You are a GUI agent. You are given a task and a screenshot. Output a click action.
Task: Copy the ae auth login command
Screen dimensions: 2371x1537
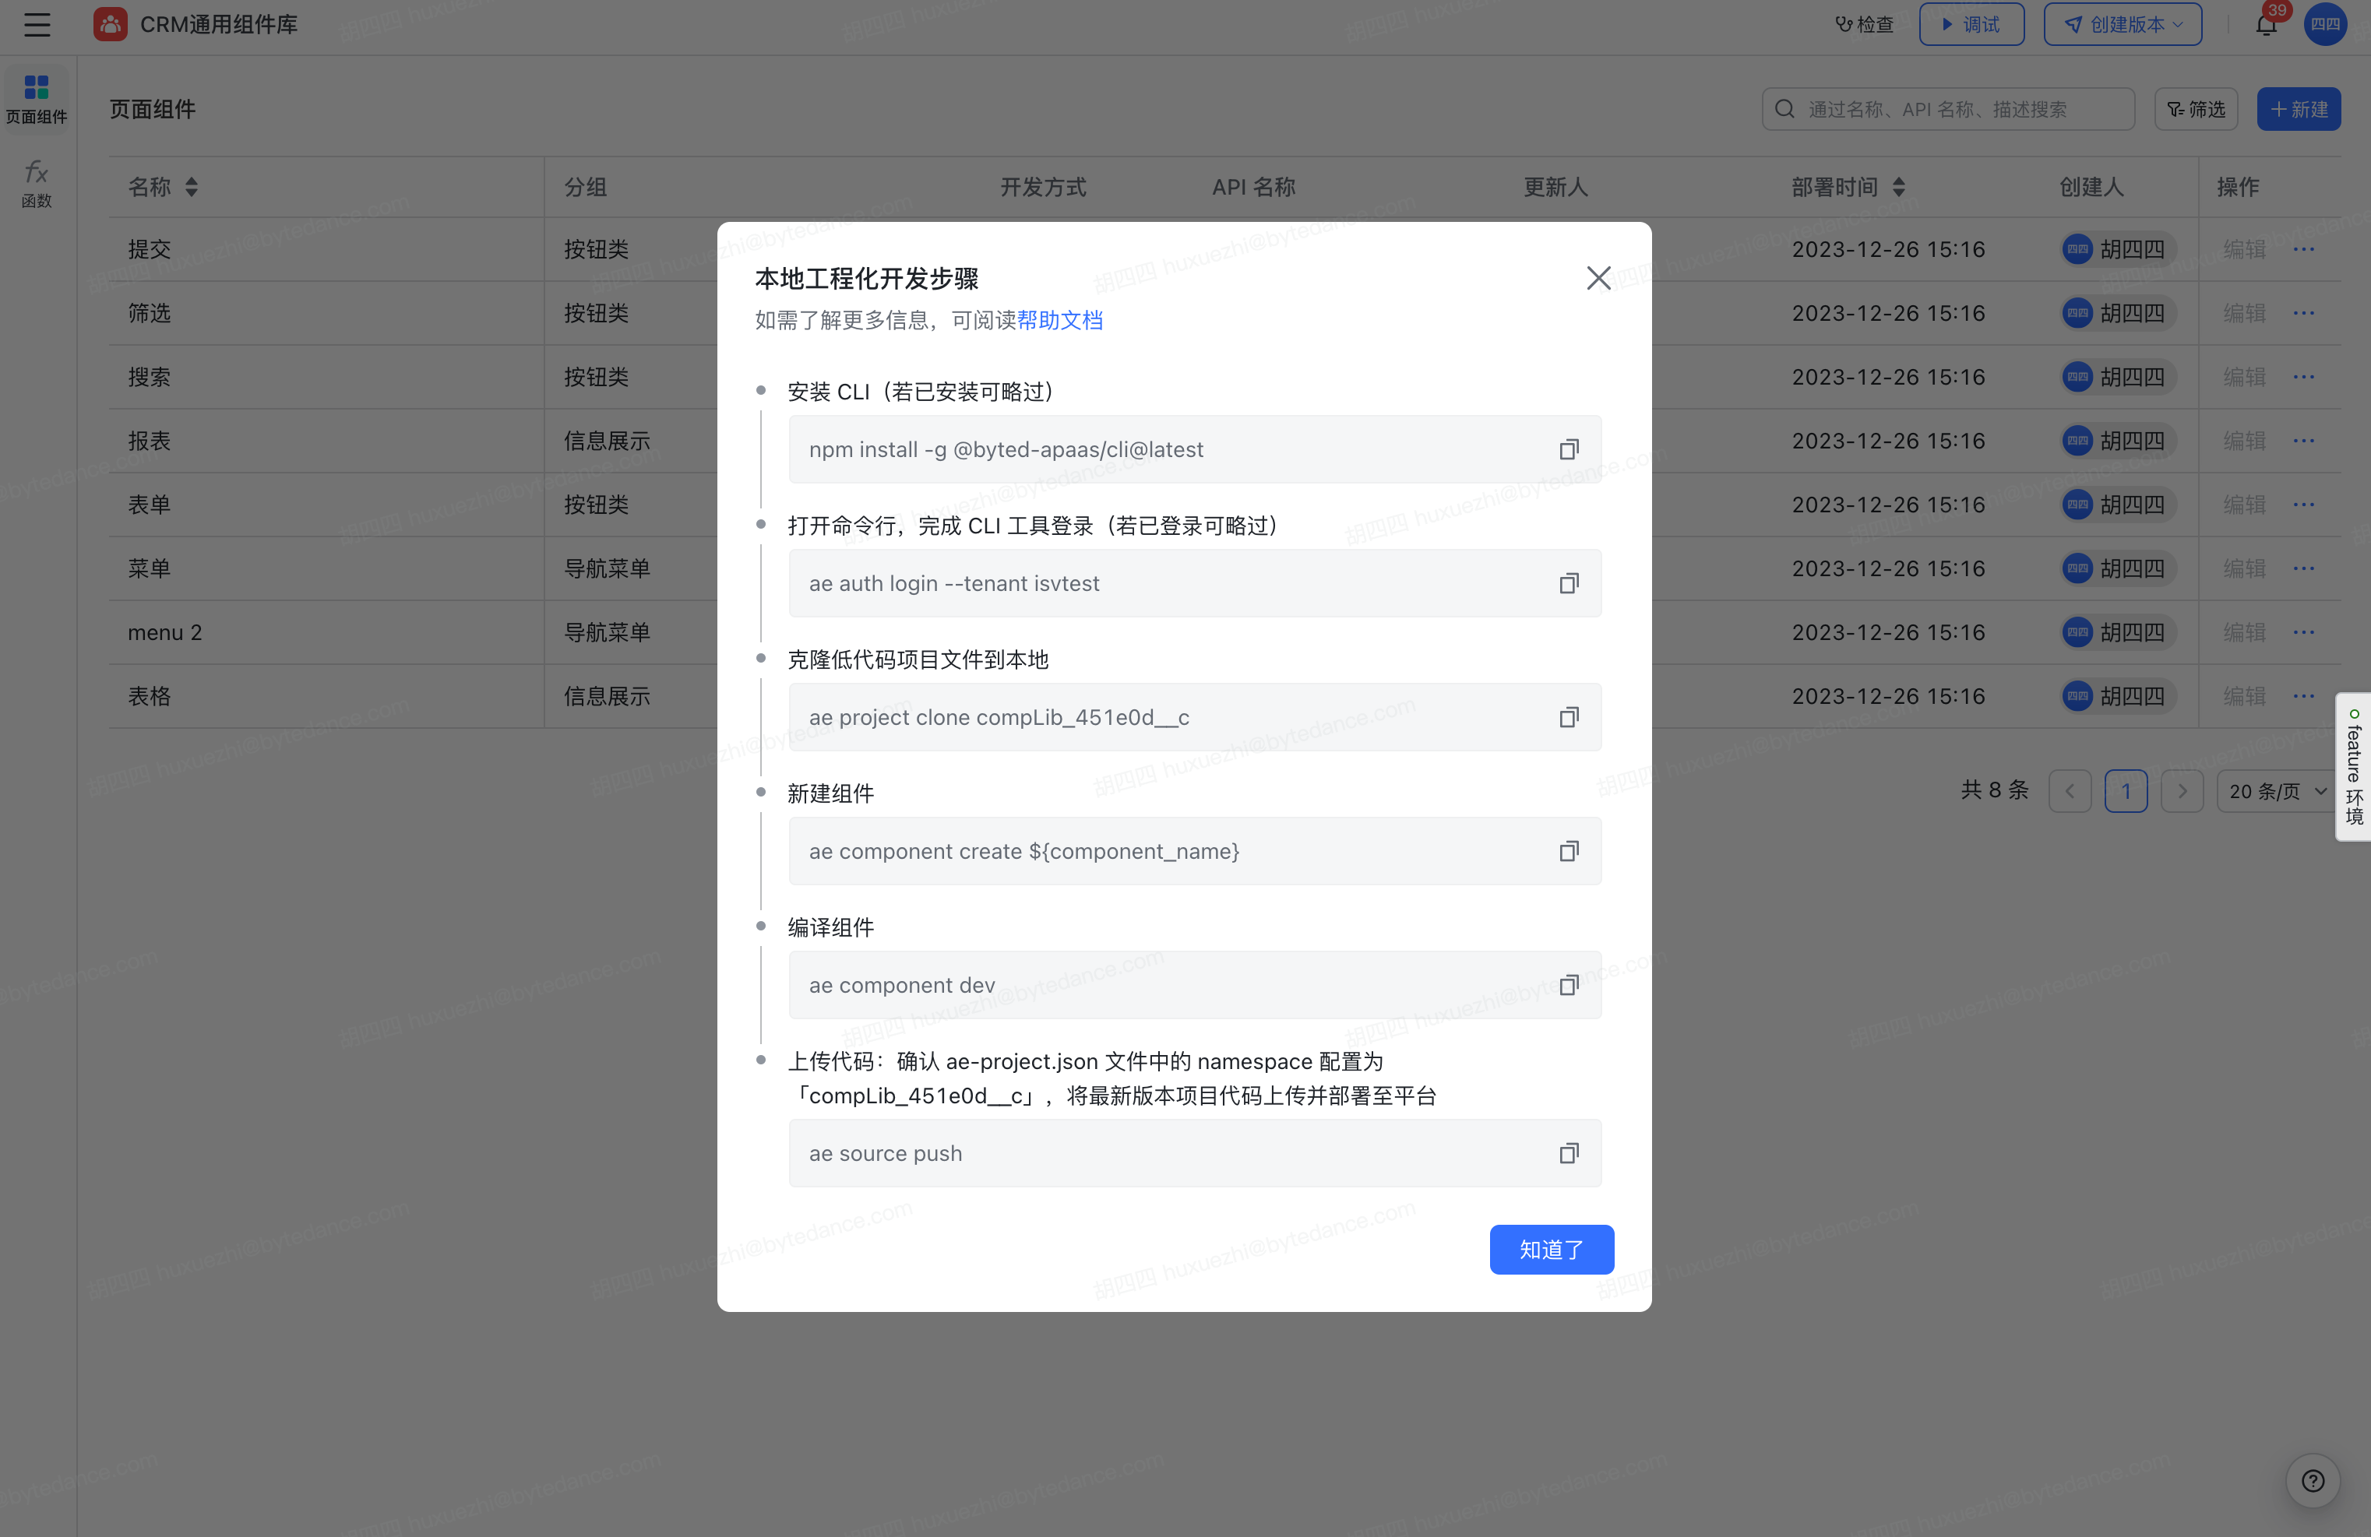click(1568, 584)
